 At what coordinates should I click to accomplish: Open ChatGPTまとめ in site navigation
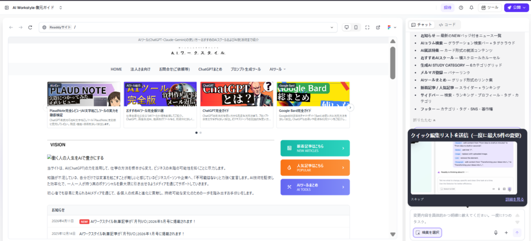click(210, 69)
